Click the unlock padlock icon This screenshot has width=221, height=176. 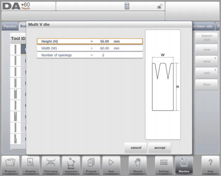coord(160,6)
